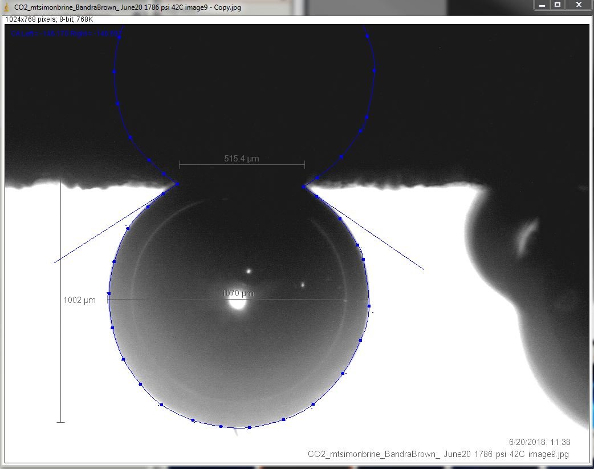594x469 pixels.
Task: Click the left contact point of droplet
Action: [x=177, y=184]
